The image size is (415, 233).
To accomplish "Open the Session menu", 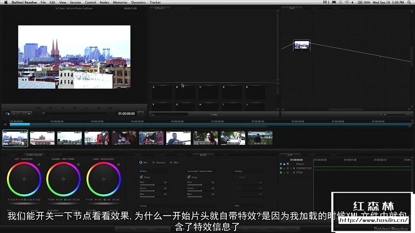I will coord(75,2).
